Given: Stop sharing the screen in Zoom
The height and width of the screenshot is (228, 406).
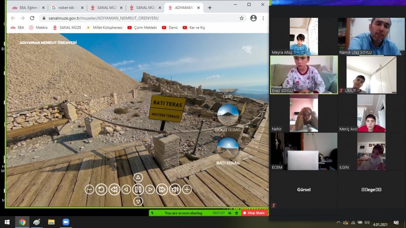Looking at the screenshot, I should pos(254,213).
